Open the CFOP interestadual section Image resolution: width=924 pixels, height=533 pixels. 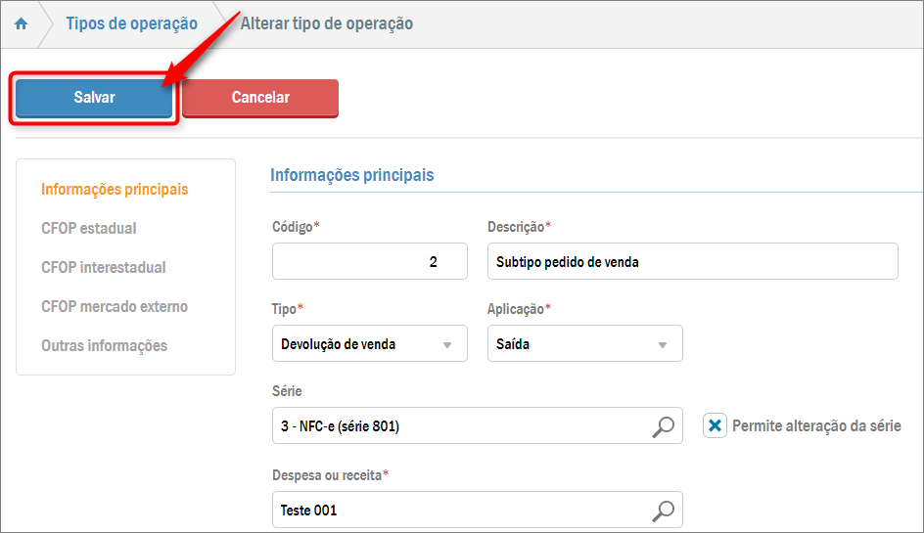coord(104,267)
